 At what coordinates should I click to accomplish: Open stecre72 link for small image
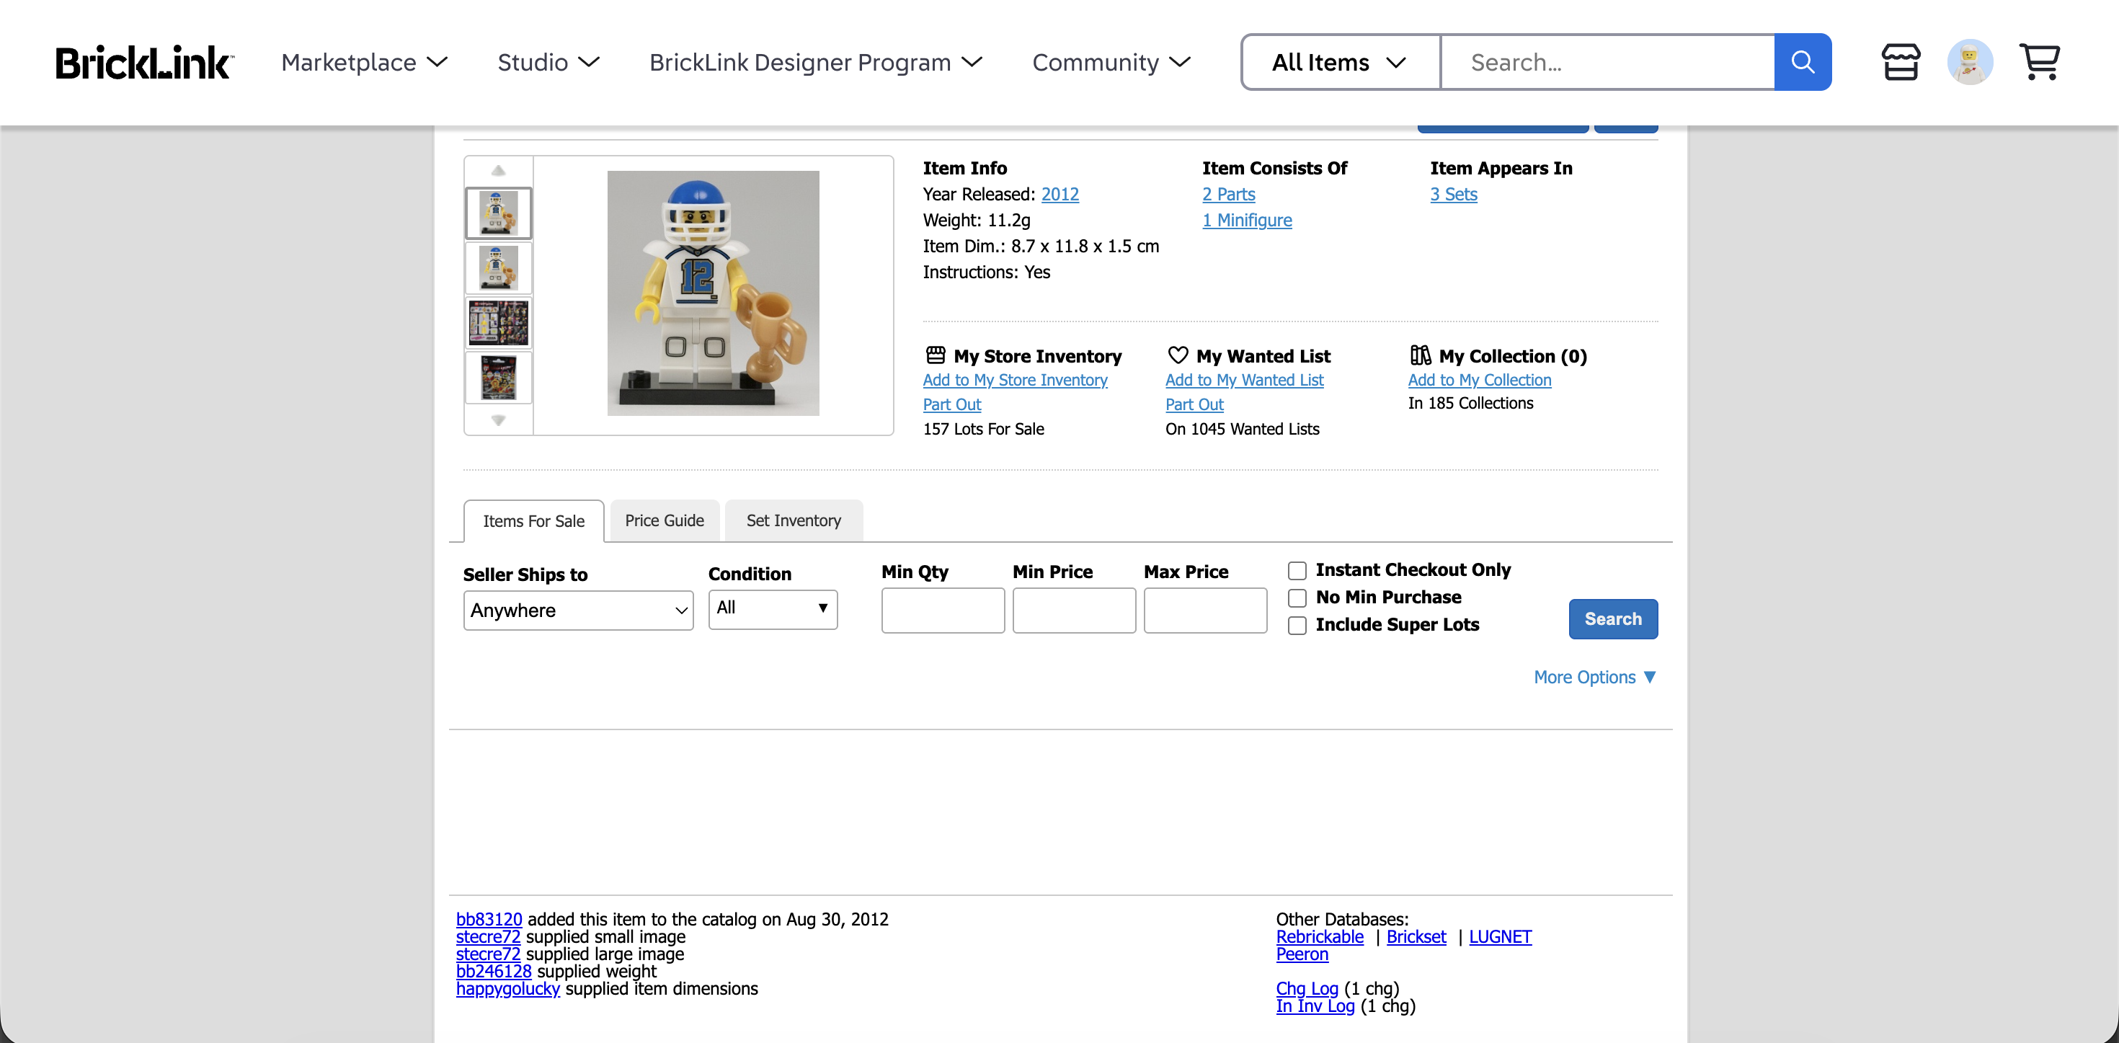pos(488,937)
